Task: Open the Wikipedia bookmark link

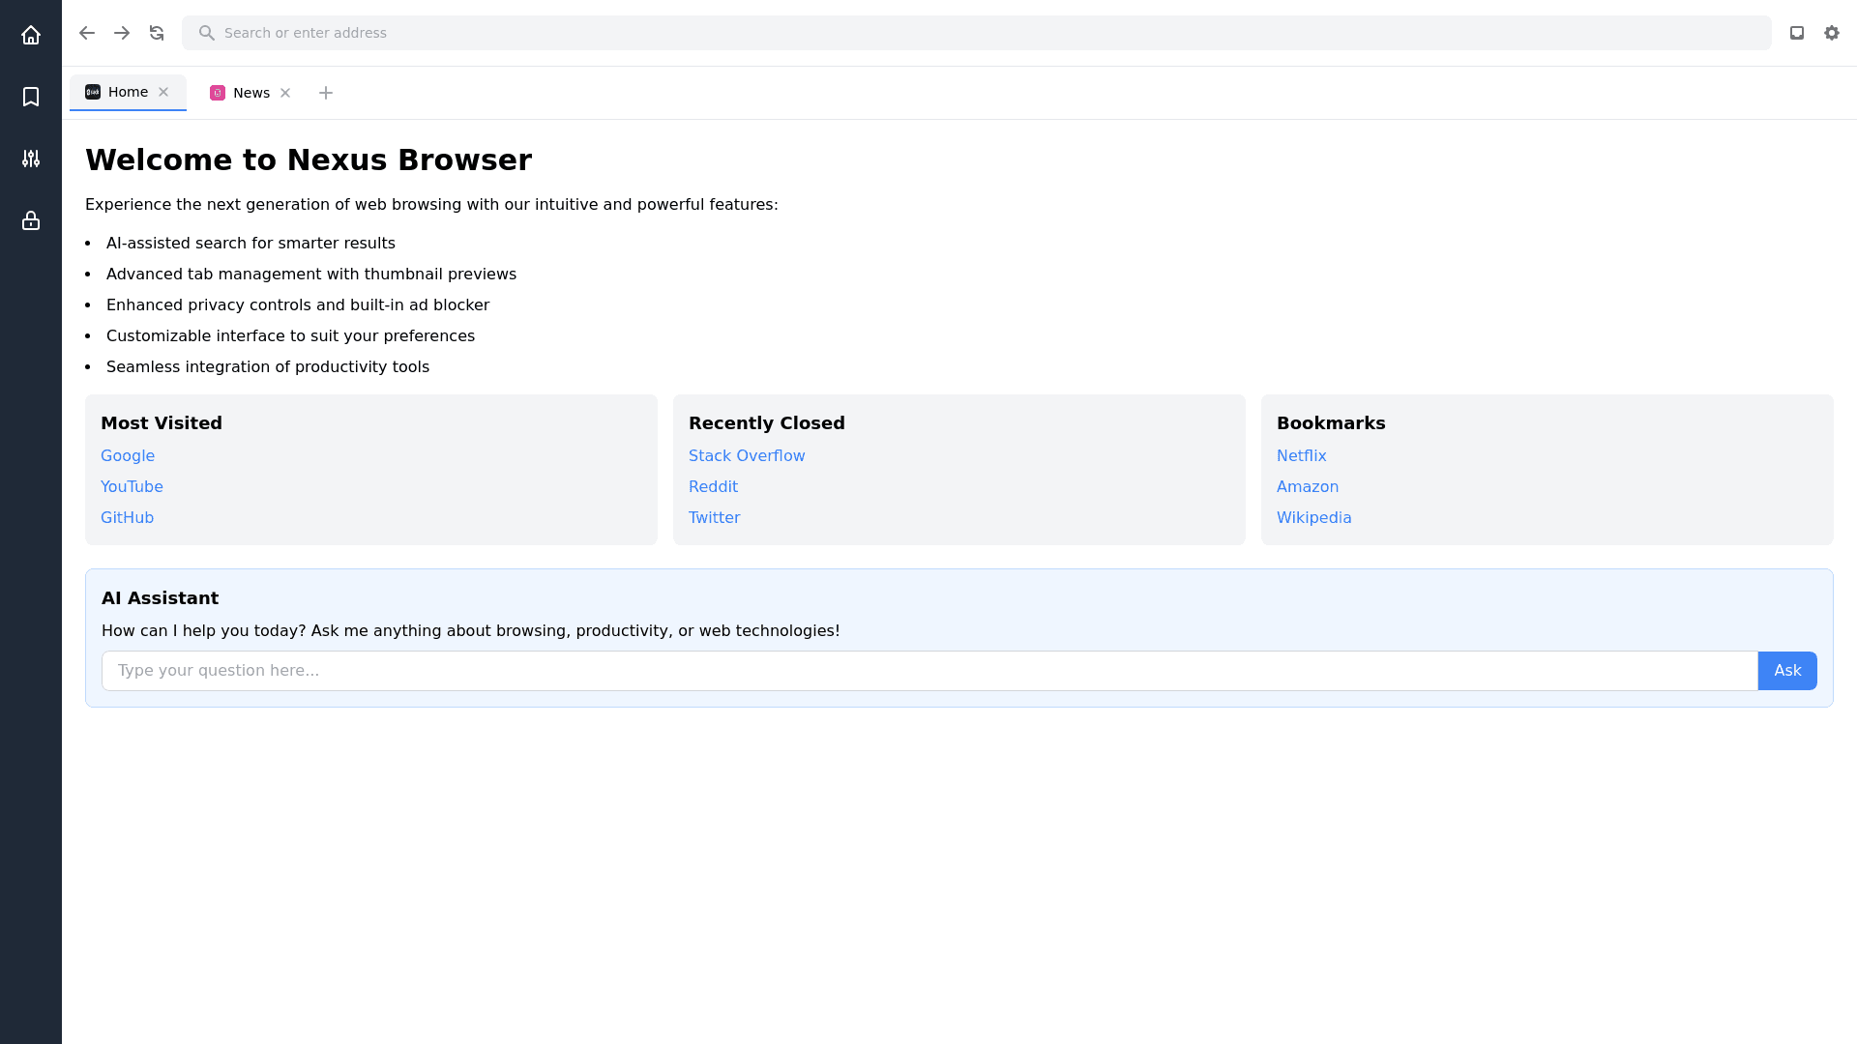Action: tap(1313, 517)
